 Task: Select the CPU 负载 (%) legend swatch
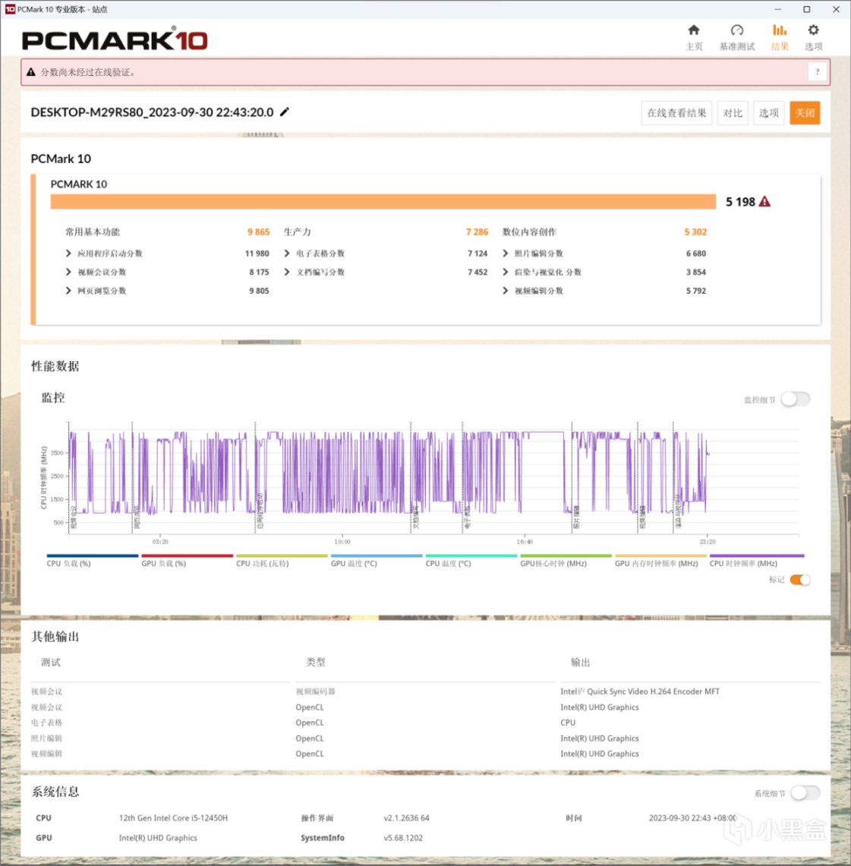92,556
